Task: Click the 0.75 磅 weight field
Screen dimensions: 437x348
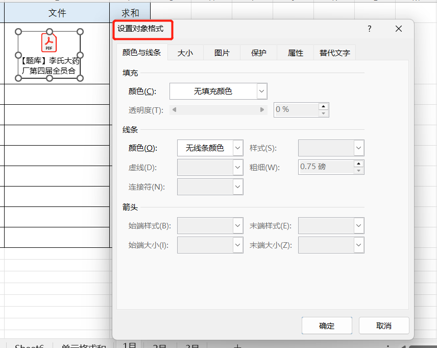Action: [326, 167]
